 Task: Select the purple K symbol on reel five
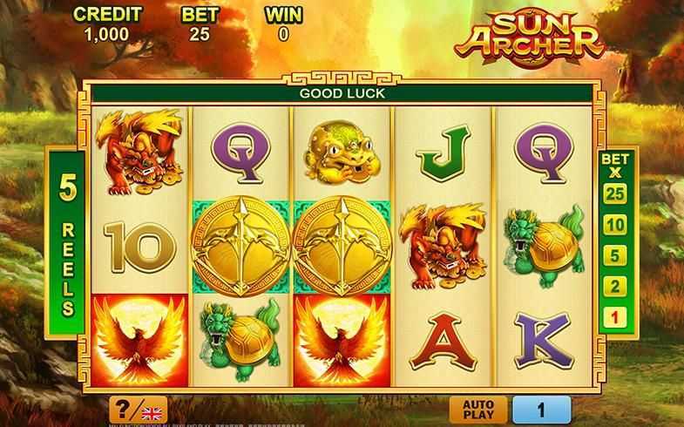[544, 341]
